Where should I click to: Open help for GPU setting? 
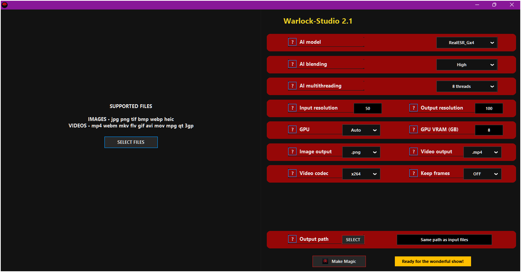292,130
